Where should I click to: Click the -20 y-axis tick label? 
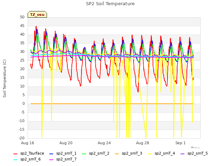click(x=21, y=138)
